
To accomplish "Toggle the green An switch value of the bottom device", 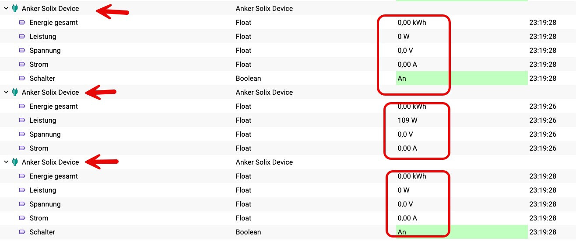I will [x=462, y=232].
